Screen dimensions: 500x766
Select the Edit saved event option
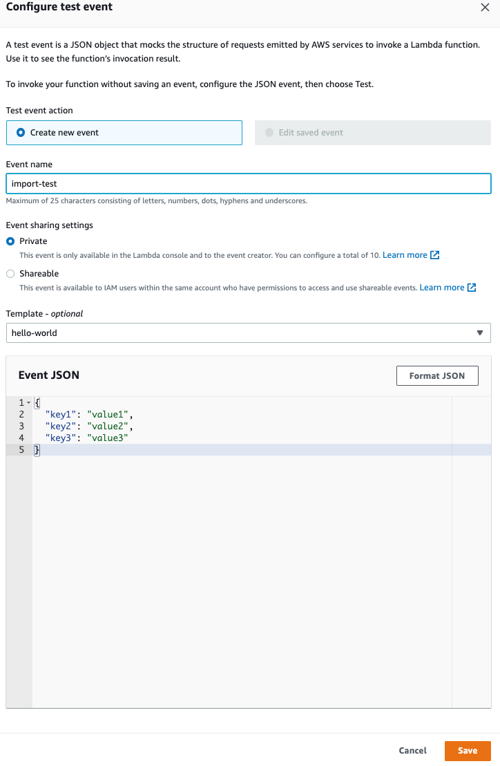(x=373, y=132)
